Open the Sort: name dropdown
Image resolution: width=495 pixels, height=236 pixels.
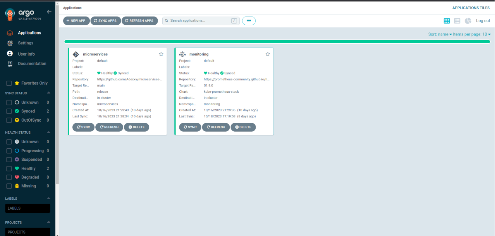tap(440, 34)
